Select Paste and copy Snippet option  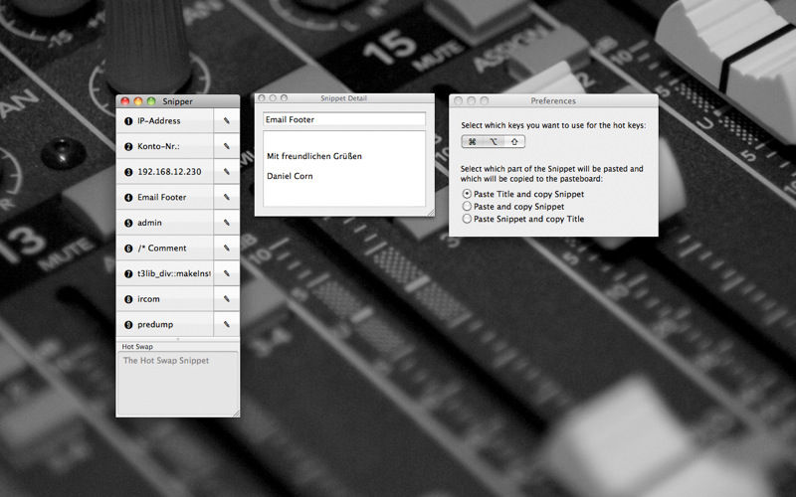[513, 207]
